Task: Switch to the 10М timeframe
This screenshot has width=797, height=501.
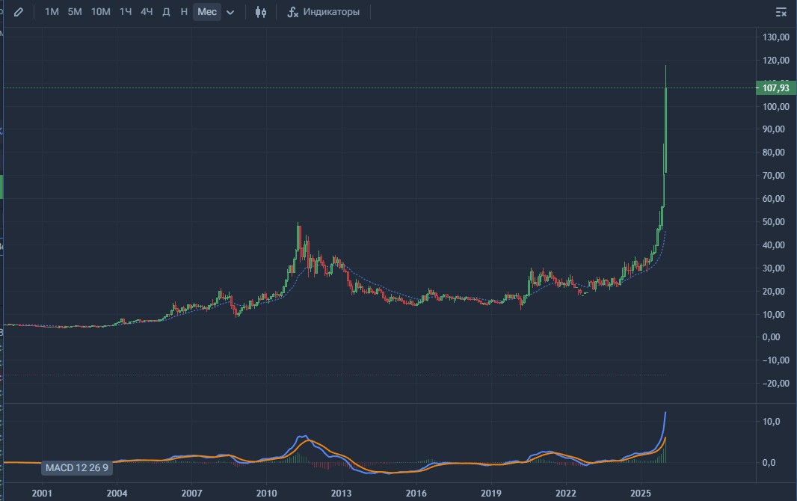Action: 101,12
